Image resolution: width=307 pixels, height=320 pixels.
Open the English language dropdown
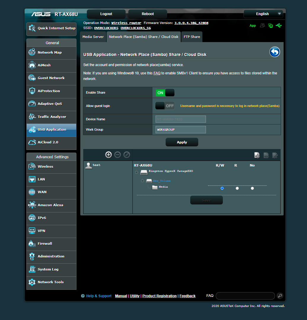pos(263,14)
